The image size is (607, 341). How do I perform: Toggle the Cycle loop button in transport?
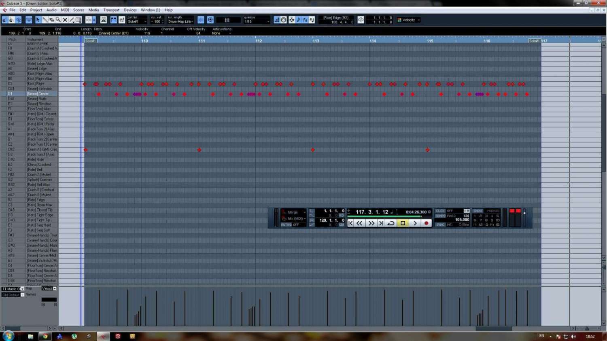click(x=391, y=223)
